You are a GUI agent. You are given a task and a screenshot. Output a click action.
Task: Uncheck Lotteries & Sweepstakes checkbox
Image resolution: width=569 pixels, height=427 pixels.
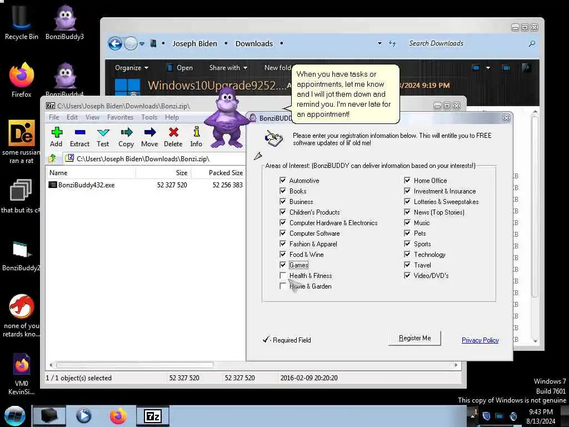pos(407,201)
